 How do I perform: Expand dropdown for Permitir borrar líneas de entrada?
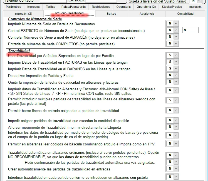pos(176,110)
